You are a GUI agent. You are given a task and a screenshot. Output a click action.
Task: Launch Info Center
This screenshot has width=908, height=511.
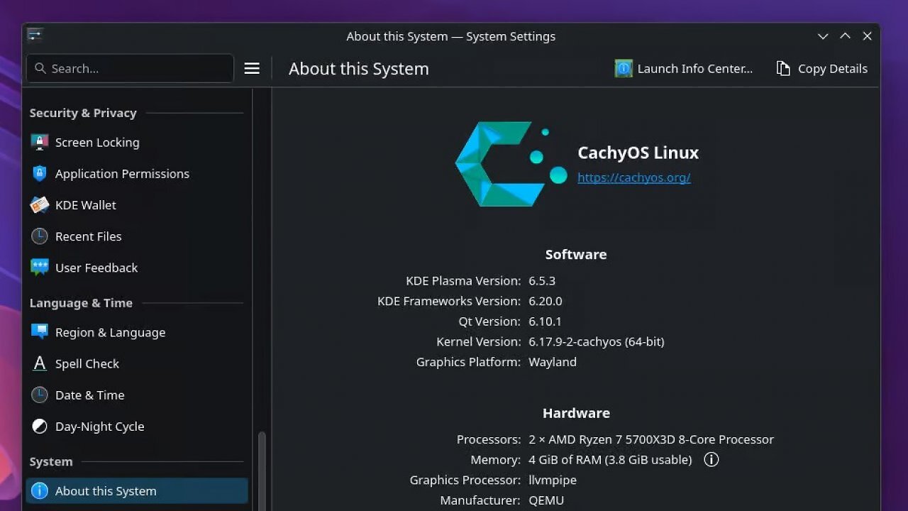tap(684, 68)
